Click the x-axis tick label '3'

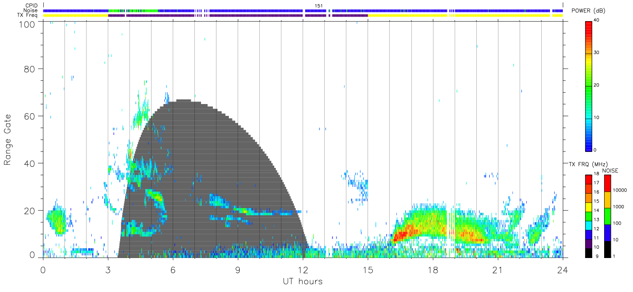[108, 270]
